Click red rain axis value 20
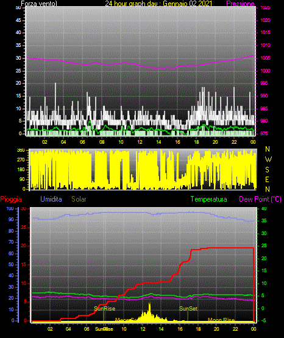Image resolution: width=284 pixels, height=338 pixels. point(24,246)
